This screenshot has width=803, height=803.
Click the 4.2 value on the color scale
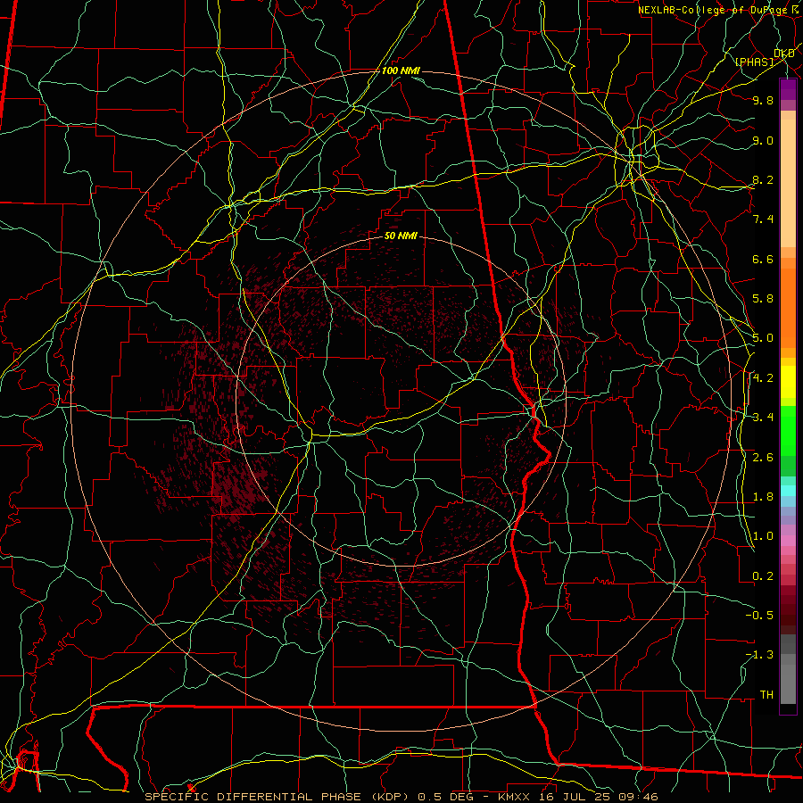point(763,378)
